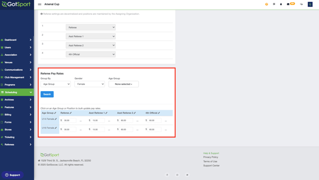Click the Twitter icon in footer
This screenshot has height=180, width=319.
(187, 175)
